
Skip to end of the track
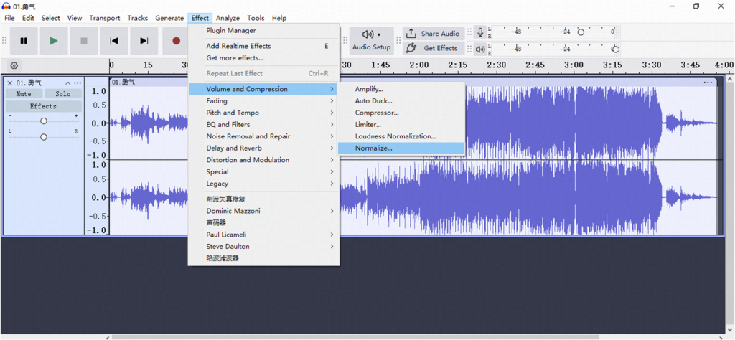pyautogui.click(x=144, y=41)
